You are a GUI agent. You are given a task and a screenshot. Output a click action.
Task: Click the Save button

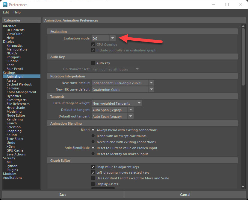tap(63, 194)
